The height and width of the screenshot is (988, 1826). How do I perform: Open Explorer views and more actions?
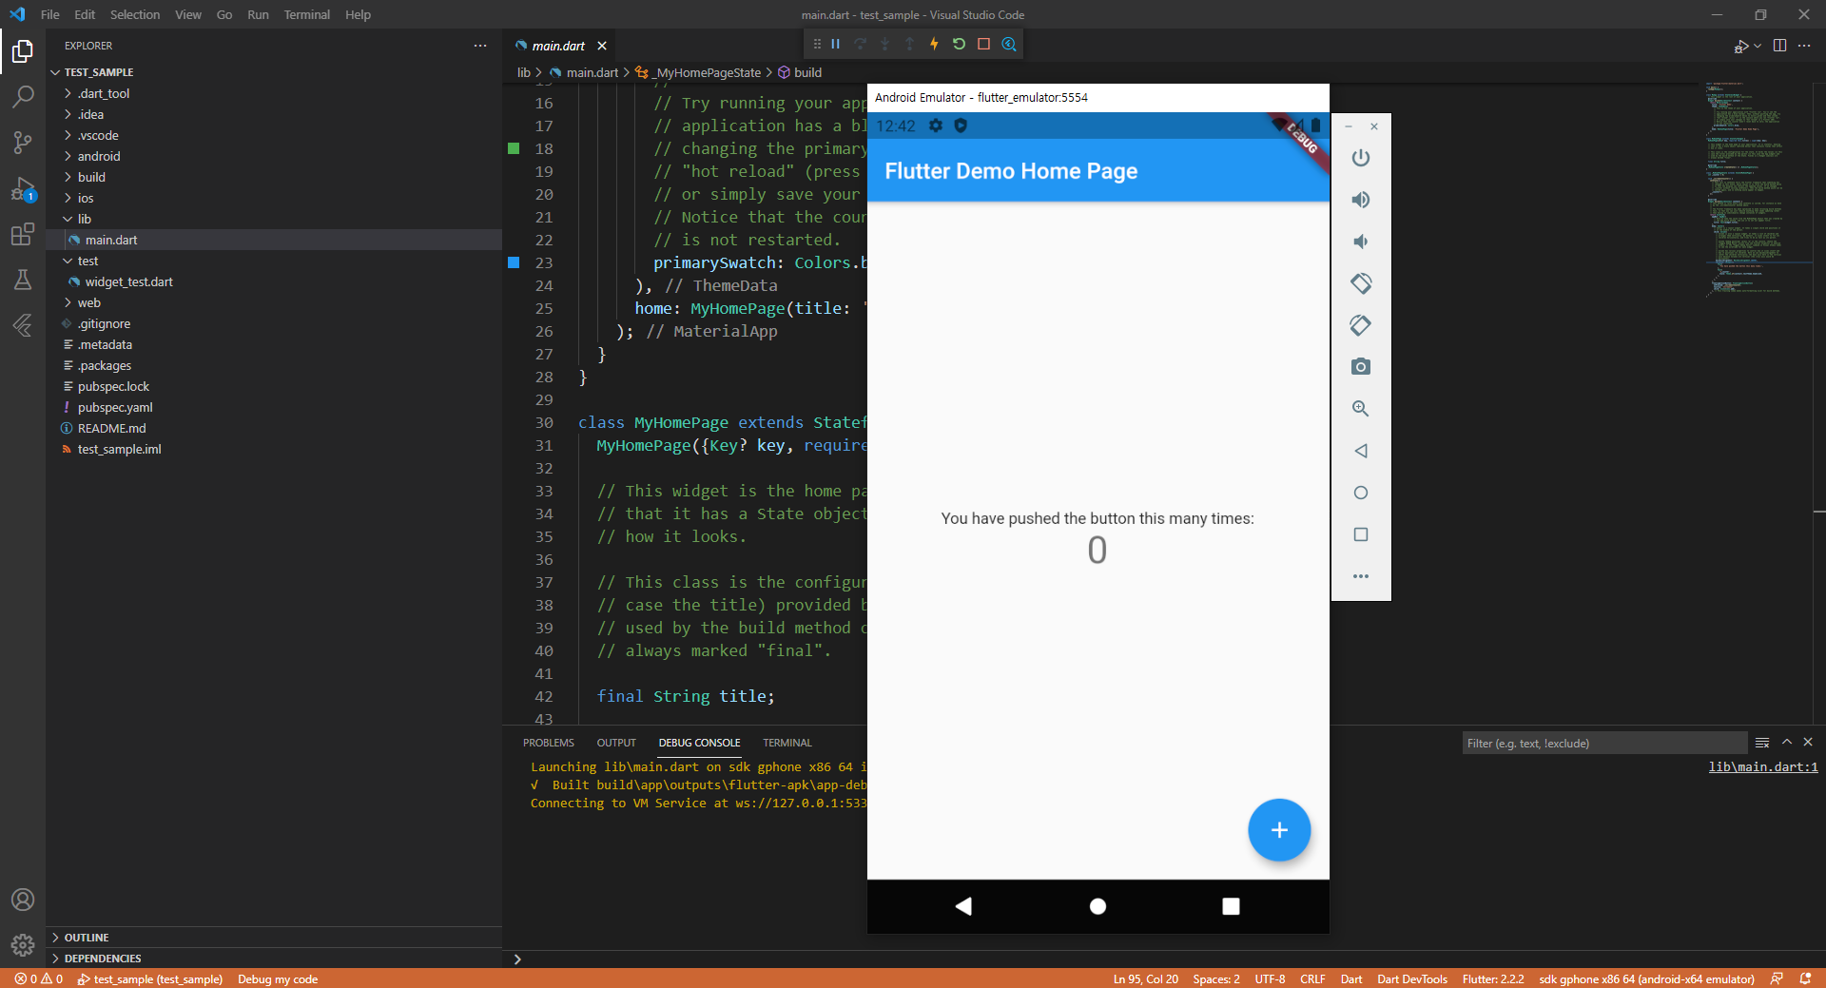point(480,46)
